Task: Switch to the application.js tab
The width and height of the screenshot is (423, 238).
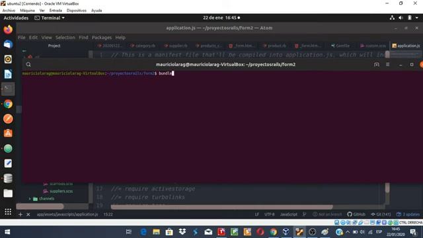Action: tap(406, 46)
